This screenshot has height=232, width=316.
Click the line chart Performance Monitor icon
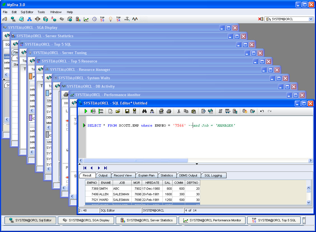pyautogui.click(x=86, y=19)
